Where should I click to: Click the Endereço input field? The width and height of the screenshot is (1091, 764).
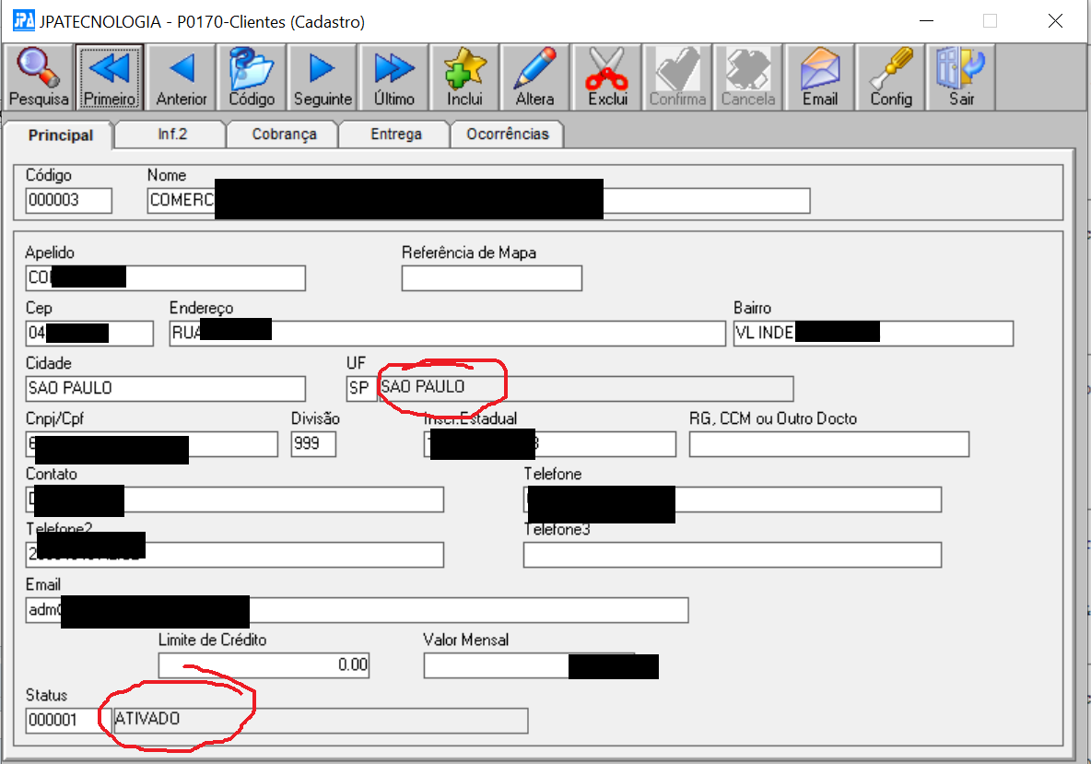pos(448,334)
